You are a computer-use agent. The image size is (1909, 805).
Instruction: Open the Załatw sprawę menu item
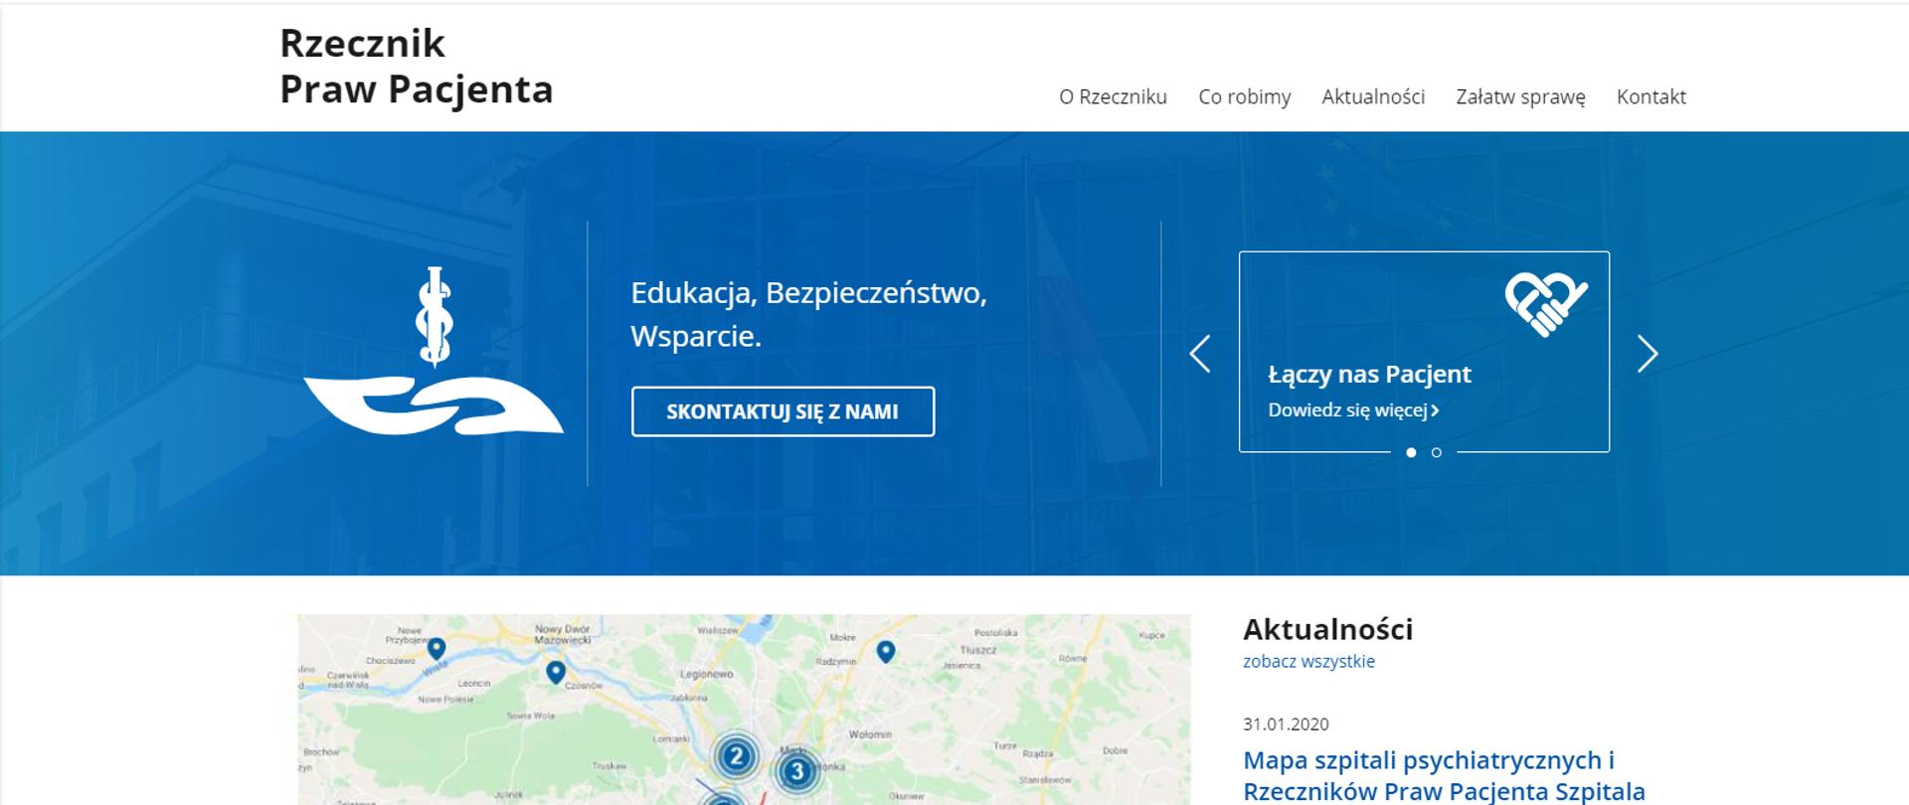pyautogui.click(x=1520, y=97)
